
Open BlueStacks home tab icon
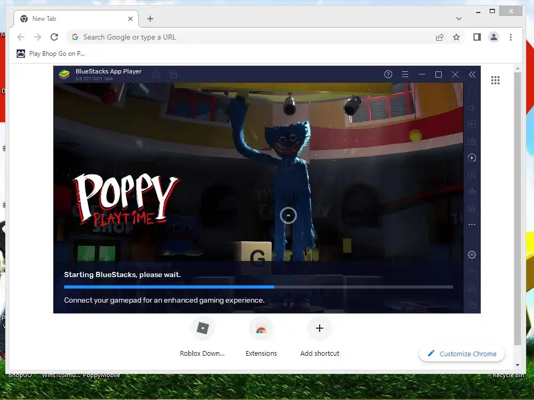pos(156,74)
